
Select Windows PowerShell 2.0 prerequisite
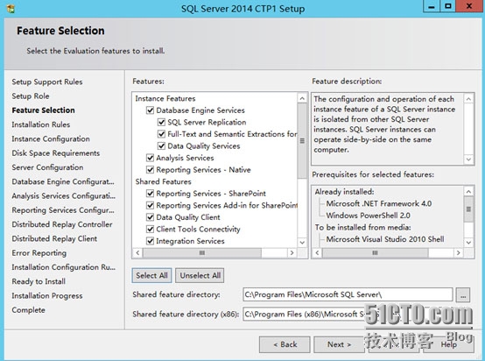coord(368,216)
